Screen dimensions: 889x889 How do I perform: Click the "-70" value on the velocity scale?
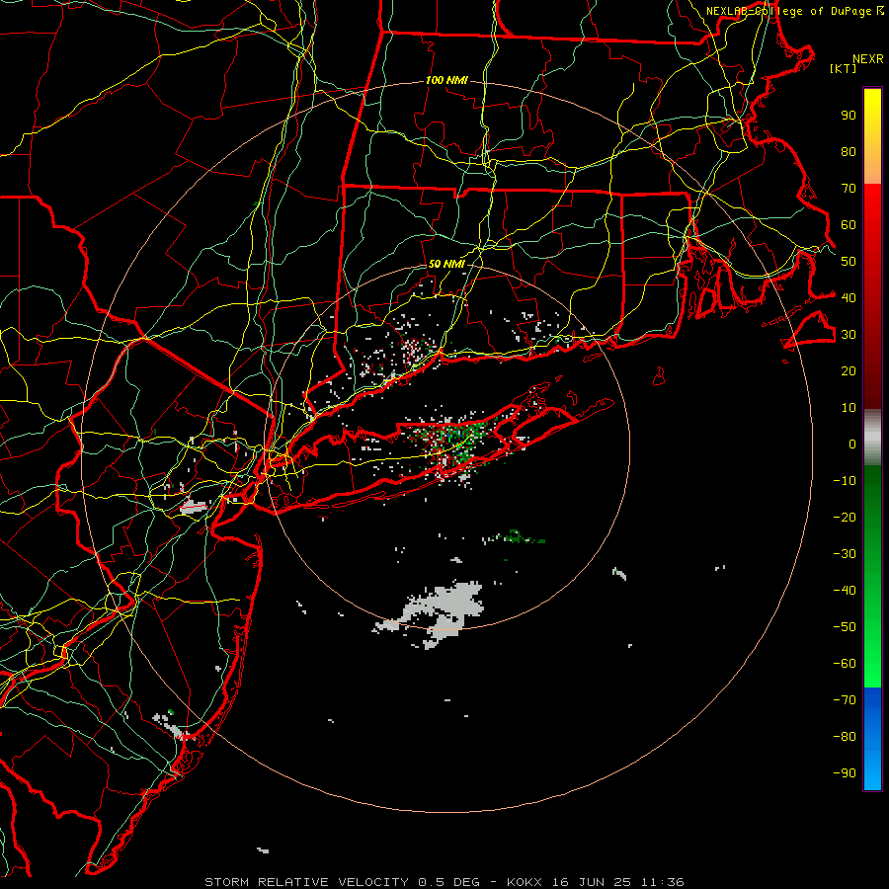pos(845,700)
